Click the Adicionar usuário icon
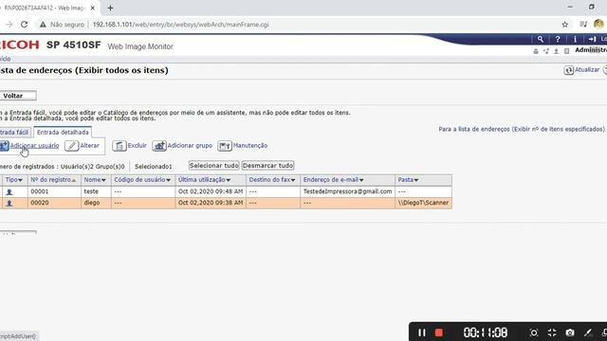This screenshot has width=607, height=341. [4, 146]
